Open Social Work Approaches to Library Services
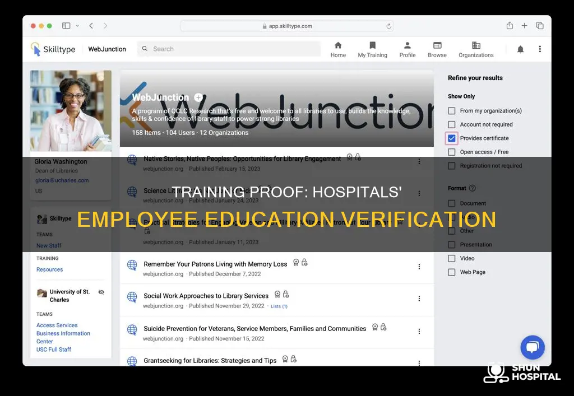This screenshot has width=574, height=396. pyautogui.click(x=206, y=296)
